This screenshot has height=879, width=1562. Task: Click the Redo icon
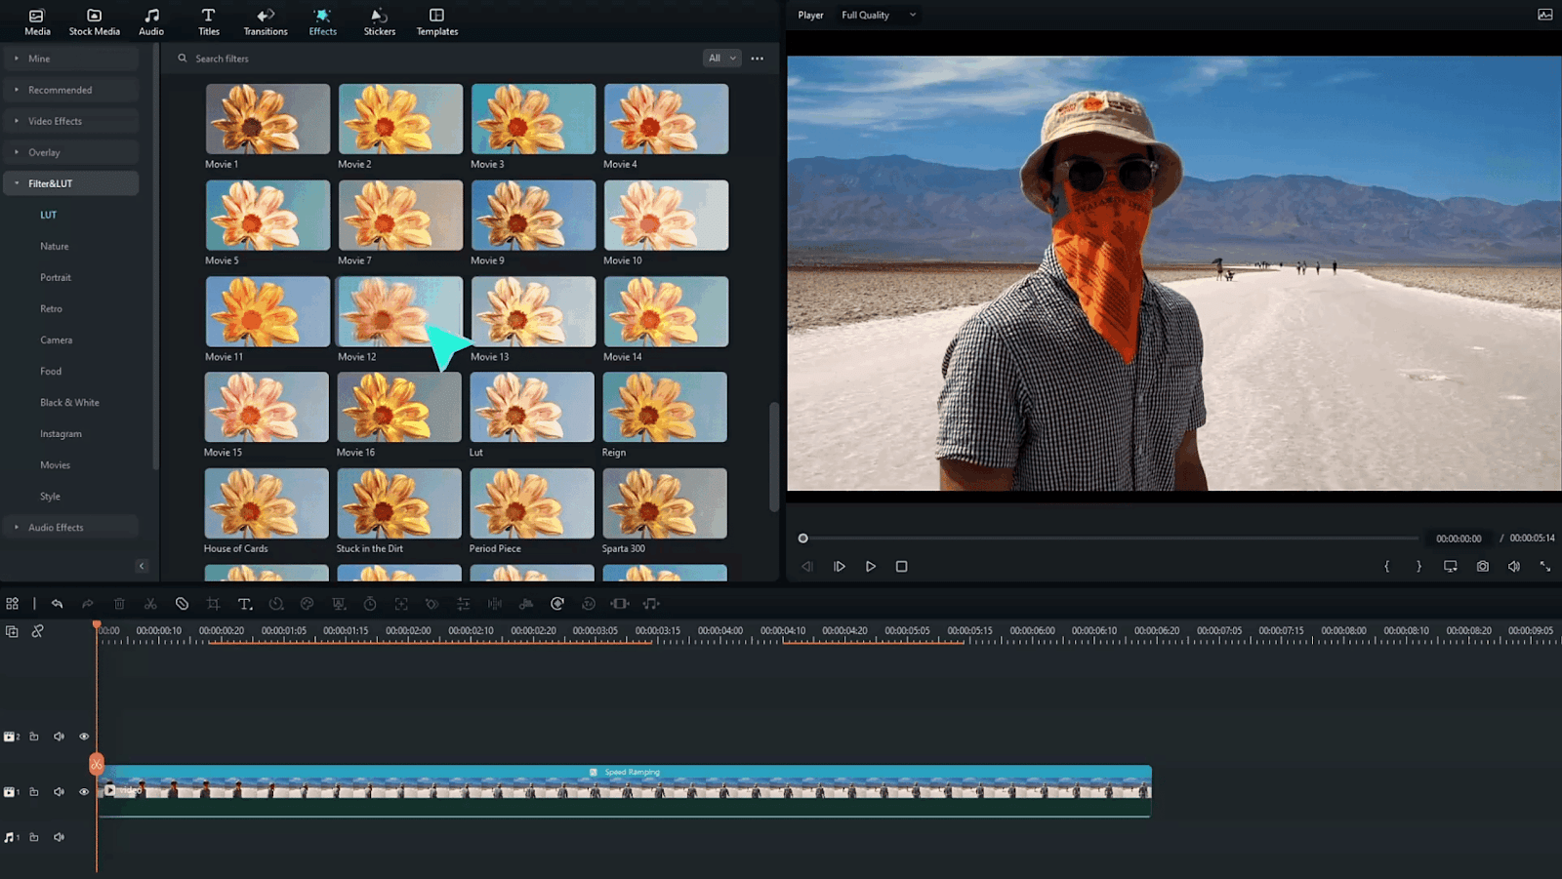[88, 603]
